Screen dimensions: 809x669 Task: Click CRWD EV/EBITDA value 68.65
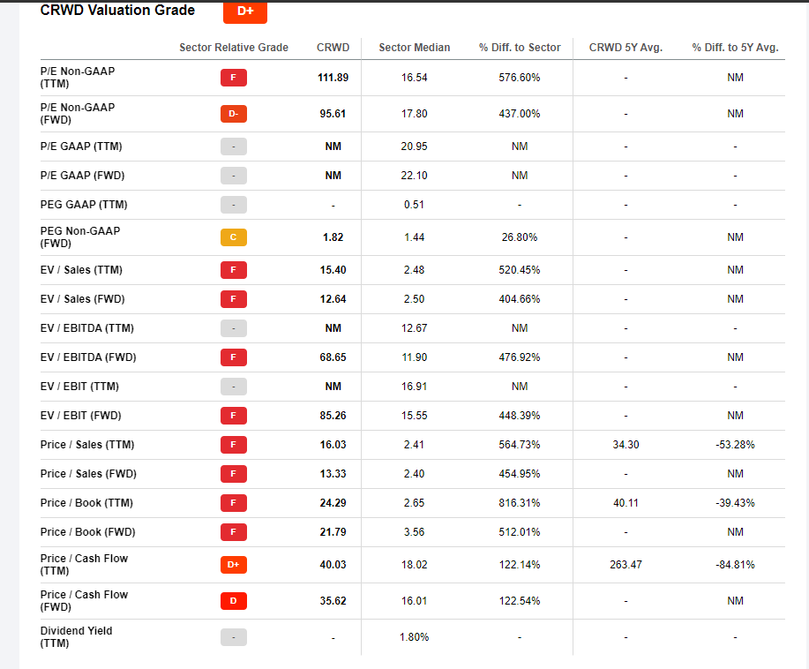pos(333,357)
